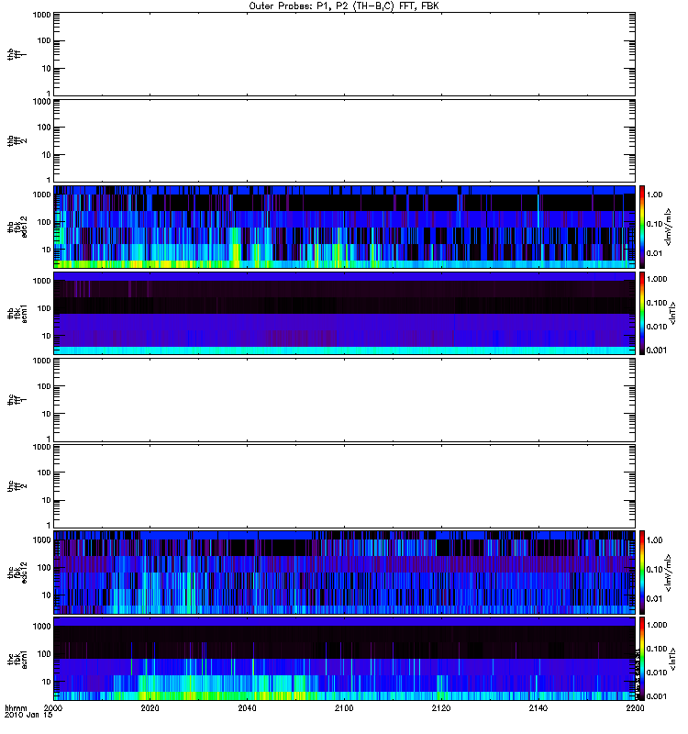688x734 pixels.
Task: Click inside the thb fbk edc12 spectrogram
Action: pos(344,227)
